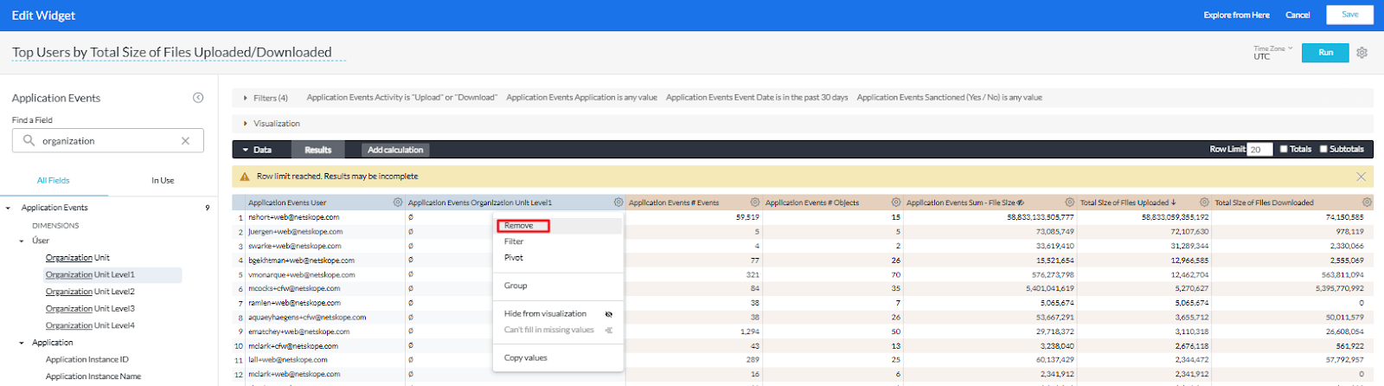
Task: Click the sort arrow on Total Size of Files Uploaded
Action: tap(1174, 203)
